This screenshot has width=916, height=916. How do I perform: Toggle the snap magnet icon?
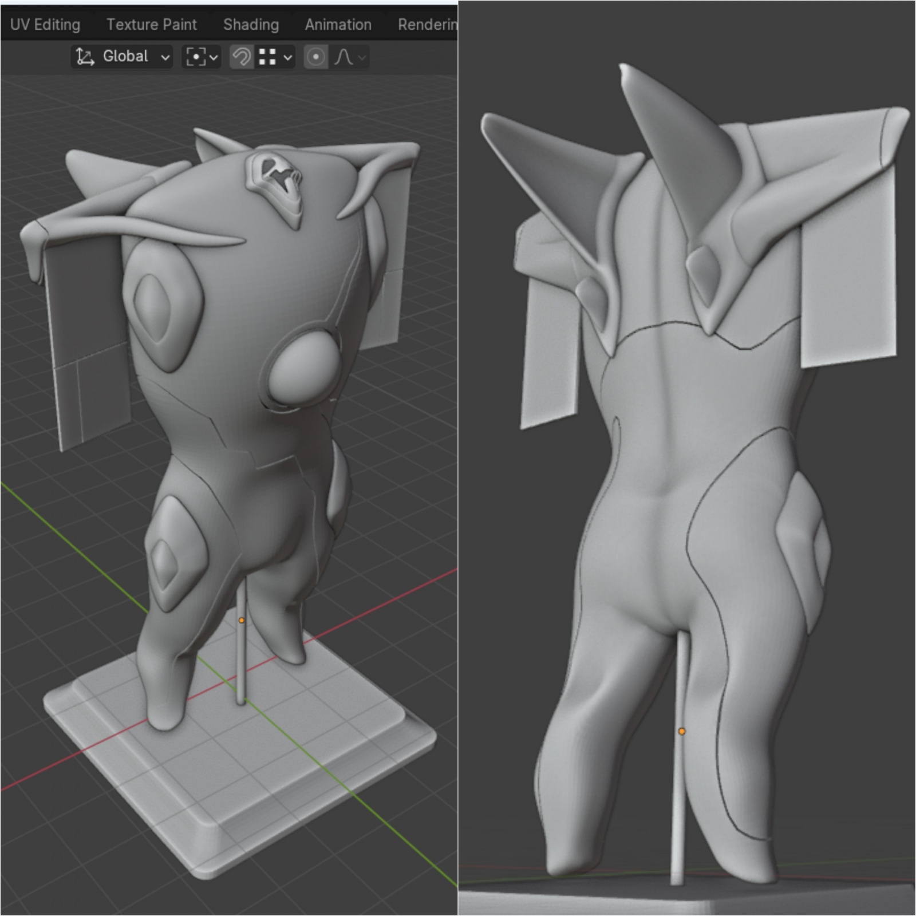(242, 57)
